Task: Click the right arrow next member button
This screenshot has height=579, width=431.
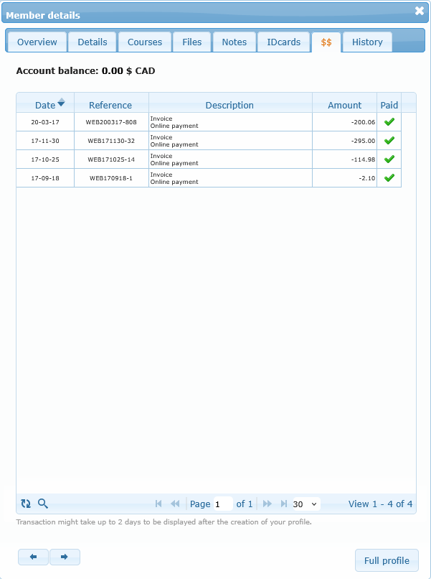Action: coord(65,557)
